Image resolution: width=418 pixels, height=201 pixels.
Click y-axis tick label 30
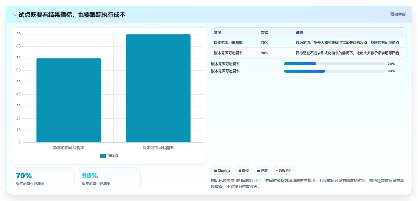pos(18,106)
